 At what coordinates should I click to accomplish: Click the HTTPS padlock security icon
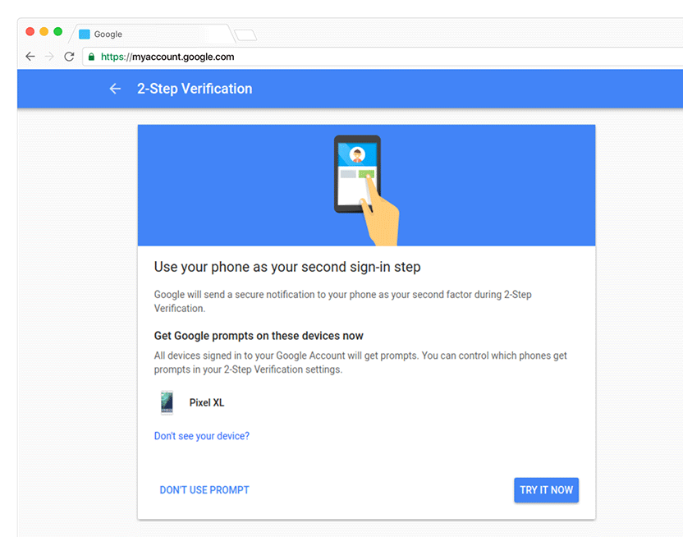(x=89, y=57)
